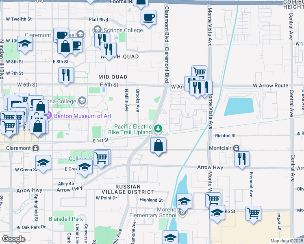
Task: Open the school marker near E Green St
Action: coord(85,167)
